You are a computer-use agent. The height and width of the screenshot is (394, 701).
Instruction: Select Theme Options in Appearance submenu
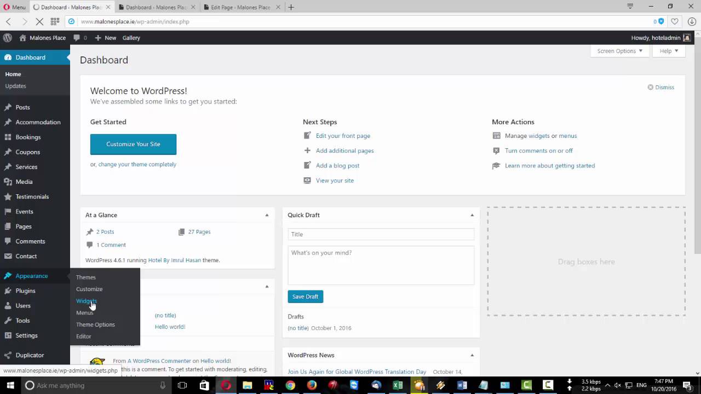coord(95,325)
